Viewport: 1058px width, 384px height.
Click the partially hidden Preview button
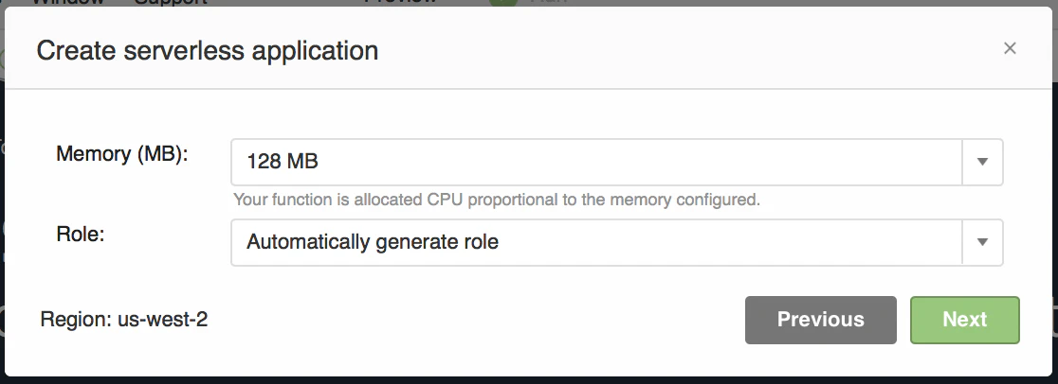point(401,3)
